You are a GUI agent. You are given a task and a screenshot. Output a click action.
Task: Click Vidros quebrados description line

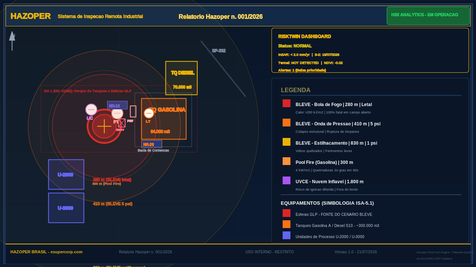(324, 151)
